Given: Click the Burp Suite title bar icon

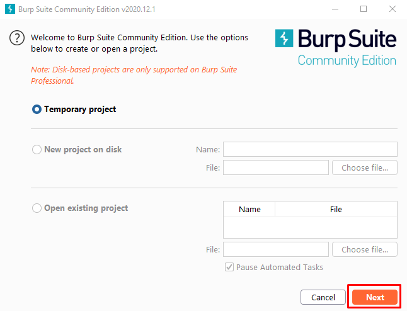Looking at the screenshot, I should (10, 9).
